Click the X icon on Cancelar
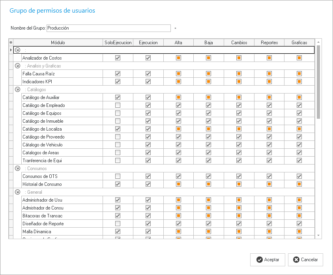This screenshot has width=333, height=275. (x=296, y=260)
